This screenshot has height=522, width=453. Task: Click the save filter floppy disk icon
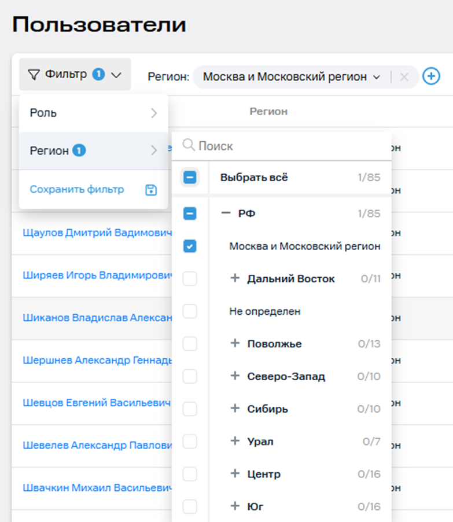click(151, 190)
